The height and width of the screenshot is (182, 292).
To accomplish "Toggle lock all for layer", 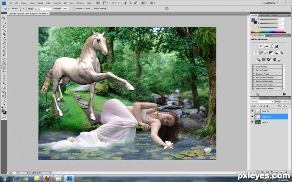I will [267, 106].
